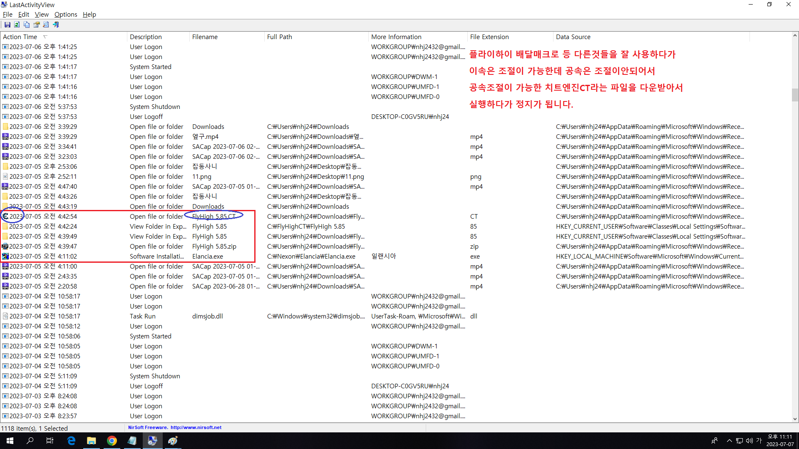Click the Exit door toolbar icon
The width and height of the screenshot is (799, 449).
pos(56,25)
